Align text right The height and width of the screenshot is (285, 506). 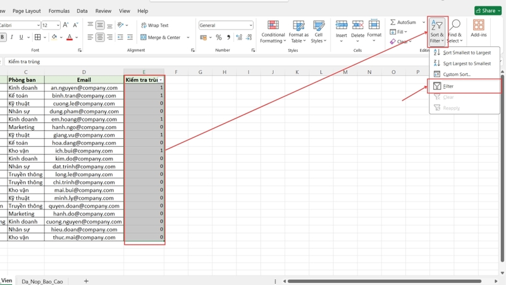[109, 37]
